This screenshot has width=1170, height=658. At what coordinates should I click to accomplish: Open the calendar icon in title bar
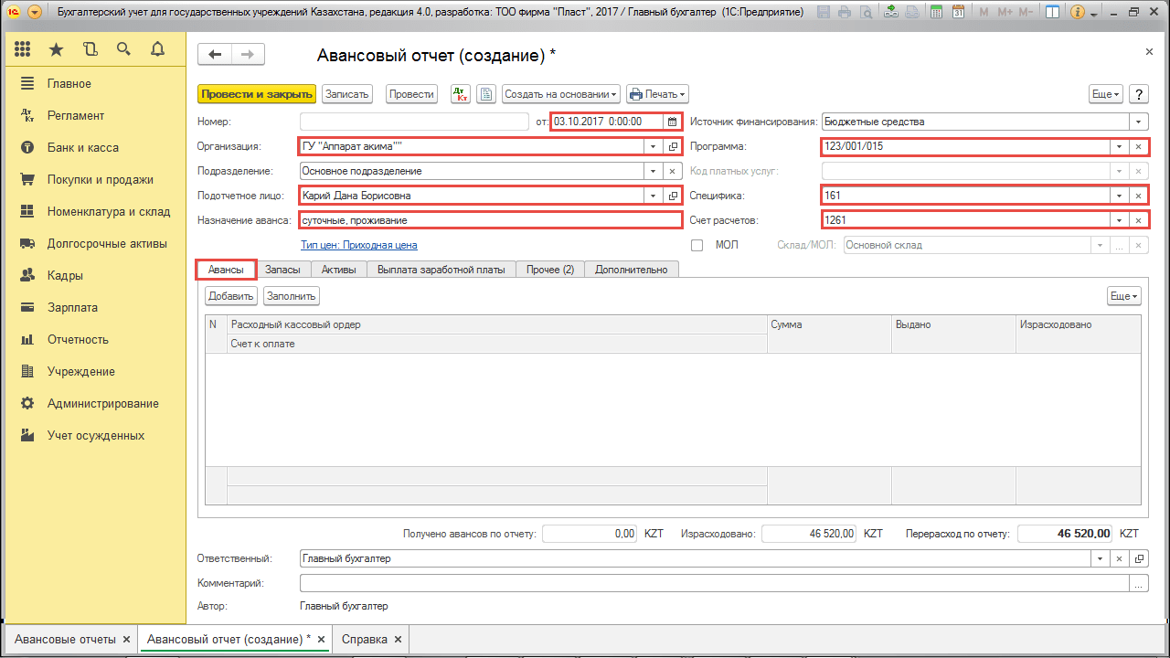tap(958, 13)
